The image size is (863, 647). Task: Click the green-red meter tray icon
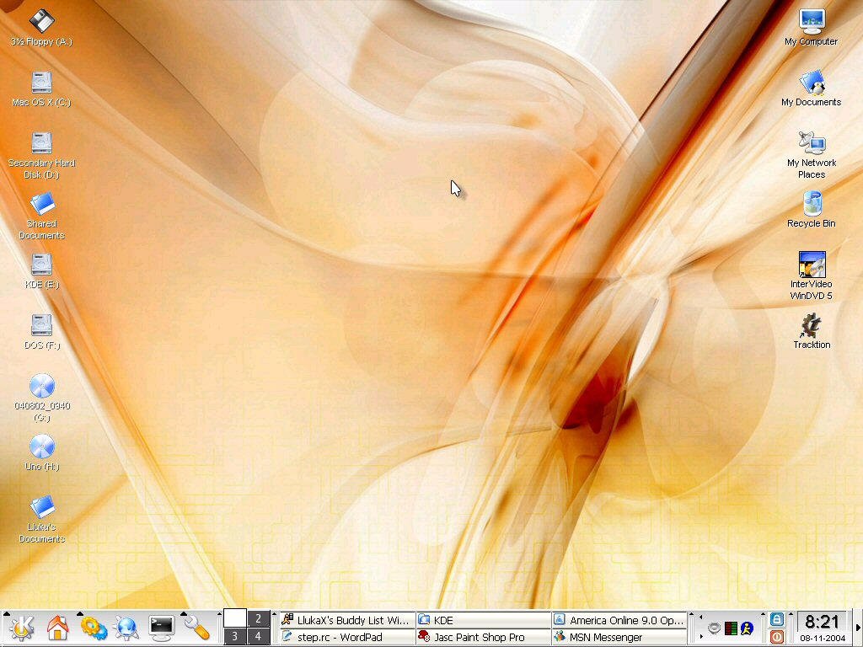tap(731, 628)
